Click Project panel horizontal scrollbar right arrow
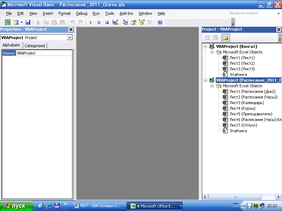 pos(278,197)
